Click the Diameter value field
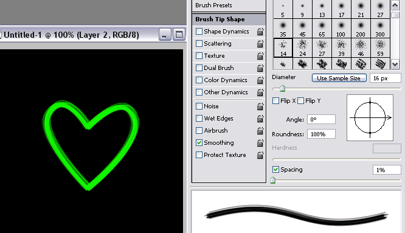405x233 pixels. coord(386,78)
